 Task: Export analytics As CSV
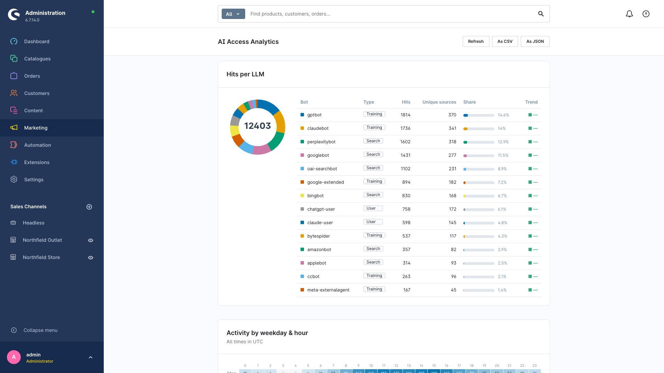(x=505, y=41)
